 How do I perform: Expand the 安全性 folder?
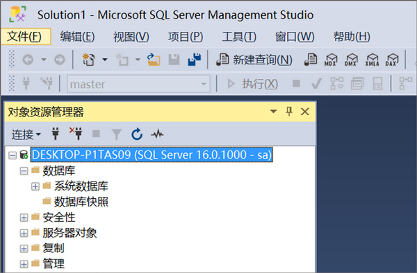[24, 218]
